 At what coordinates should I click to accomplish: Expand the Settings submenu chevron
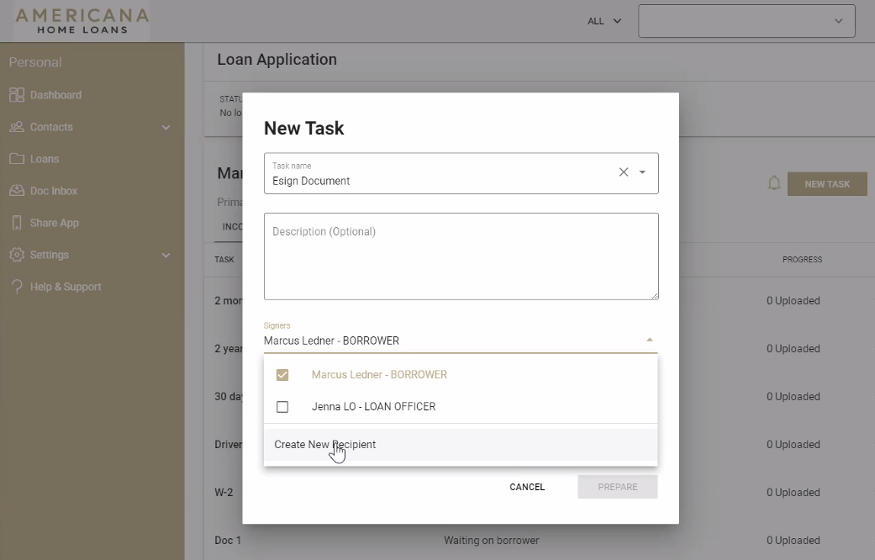pyautogui.click(x=166, y=256)
